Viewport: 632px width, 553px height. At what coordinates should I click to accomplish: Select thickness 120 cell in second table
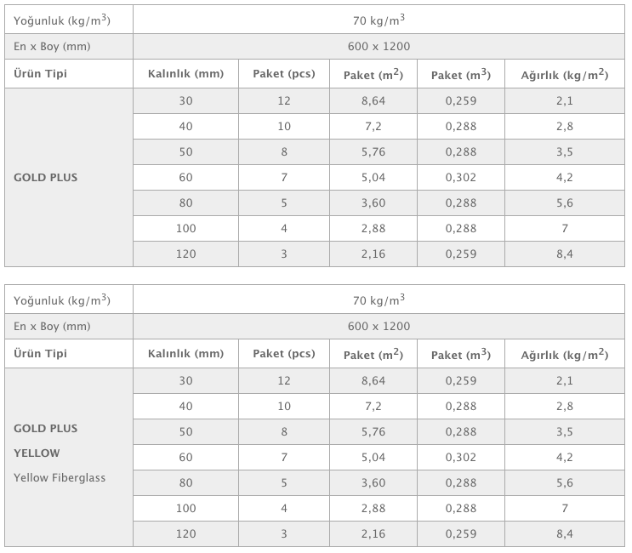point(185,533)
